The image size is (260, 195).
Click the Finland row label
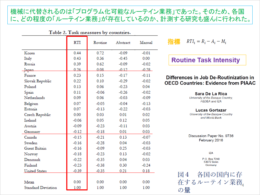click(30, 165)
